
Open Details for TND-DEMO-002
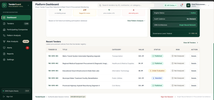tap(194, 63)
